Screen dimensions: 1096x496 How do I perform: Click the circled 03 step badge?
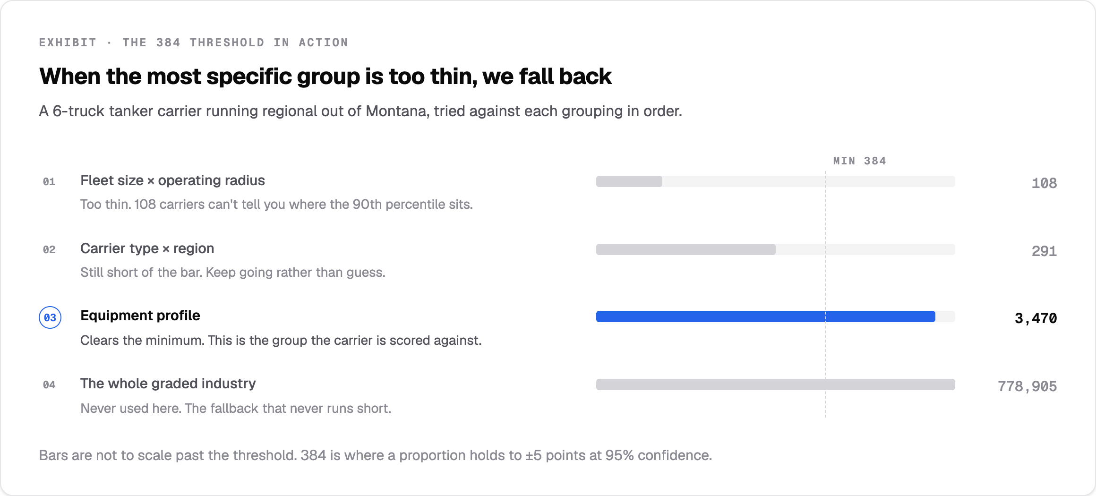[x=50, y=317]
